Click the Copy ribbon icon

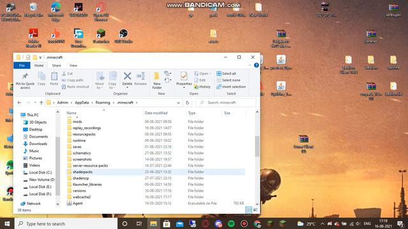coord(41,78)
